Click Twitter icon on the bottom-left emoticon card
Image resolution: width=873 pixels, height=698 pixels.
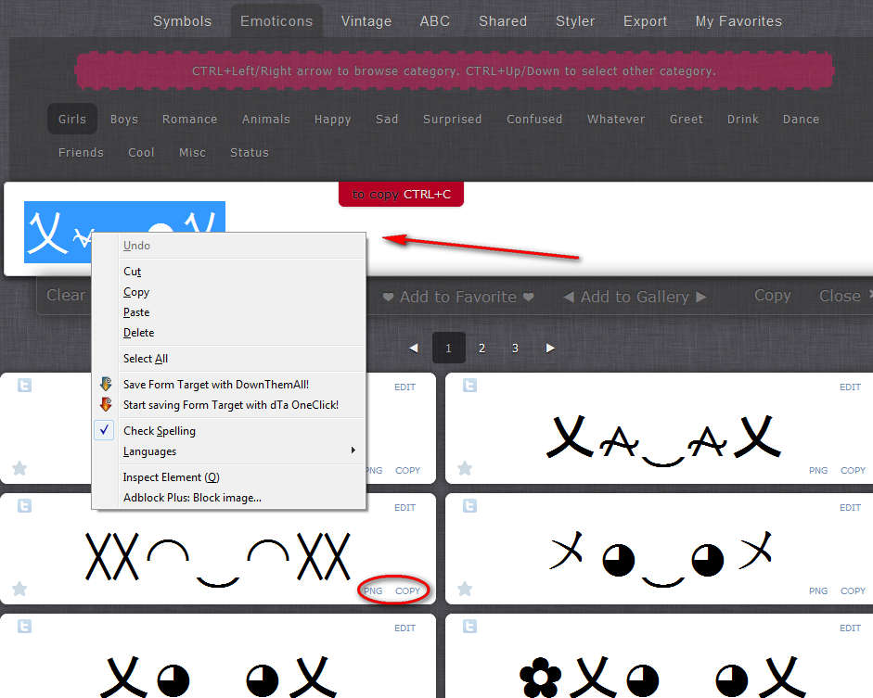24,627
